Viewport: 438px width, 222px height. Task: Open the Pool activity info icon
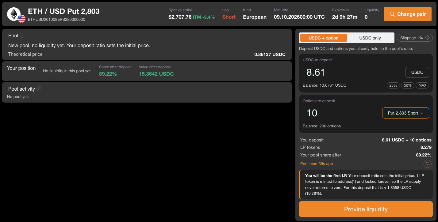click(x=39, y=89)
